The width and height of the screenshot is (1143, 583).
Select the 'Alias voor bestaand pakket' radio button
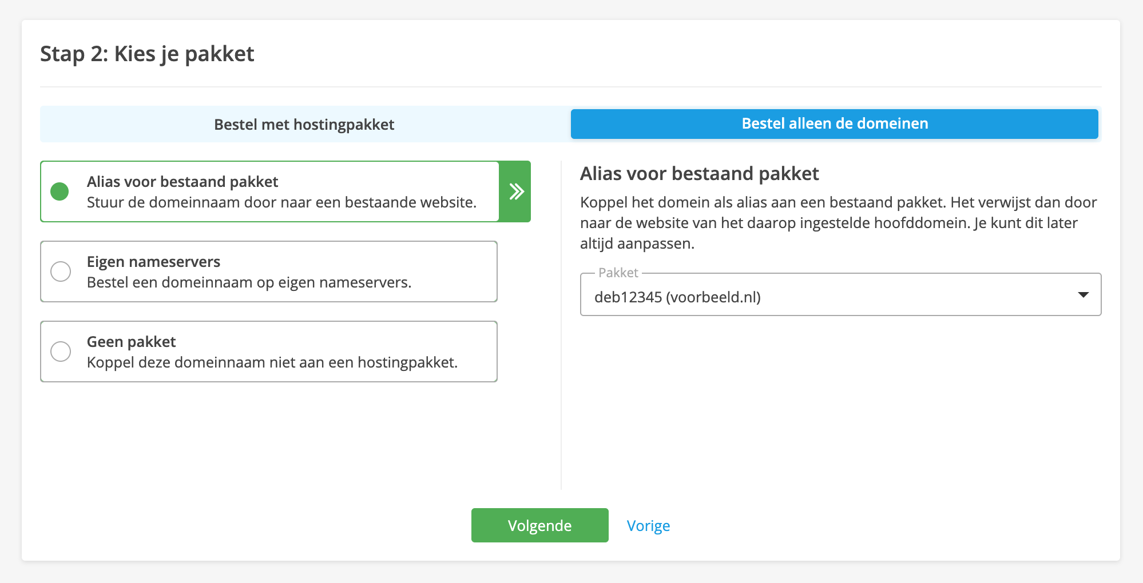pyautogui.click(x=59, y=191)
